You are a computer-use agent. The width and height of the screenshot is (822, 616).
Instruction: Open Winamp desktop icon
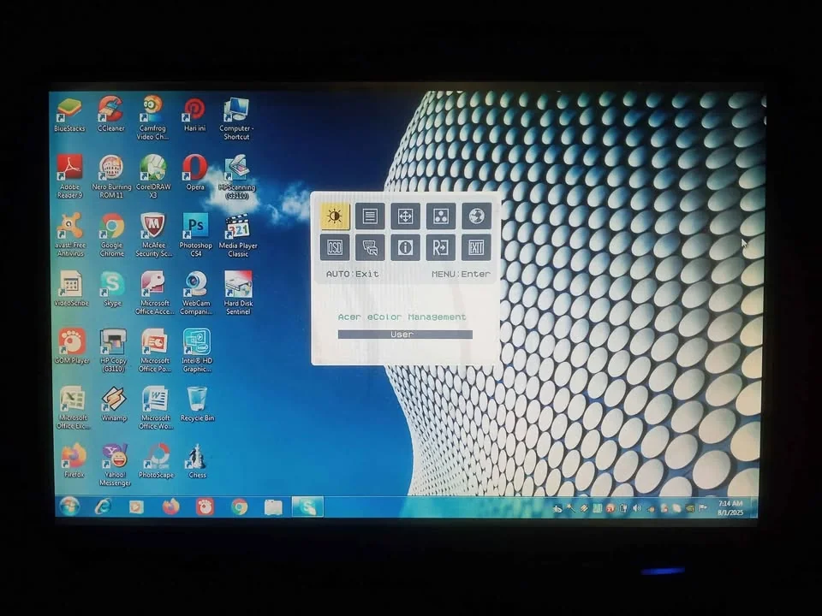114,404
